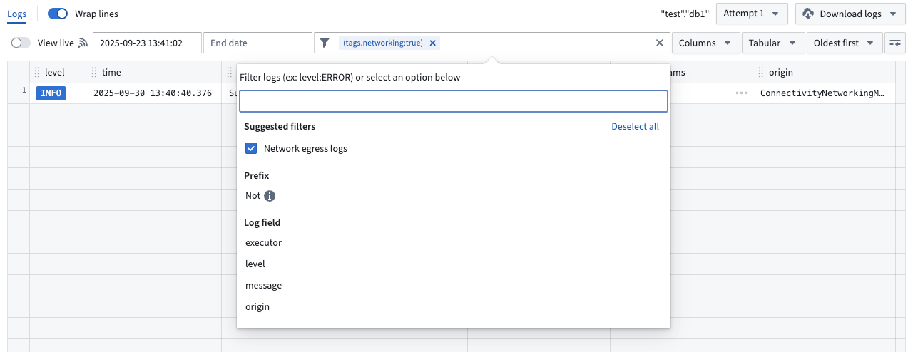Click the funnel filter icon
Viewport: 913px width, 352px height.
coord(325,43)
